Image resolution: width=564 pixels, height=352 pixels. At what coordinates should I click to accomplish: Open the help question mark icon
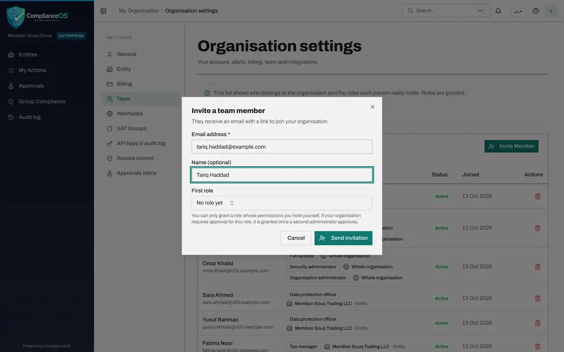point(536,11)
